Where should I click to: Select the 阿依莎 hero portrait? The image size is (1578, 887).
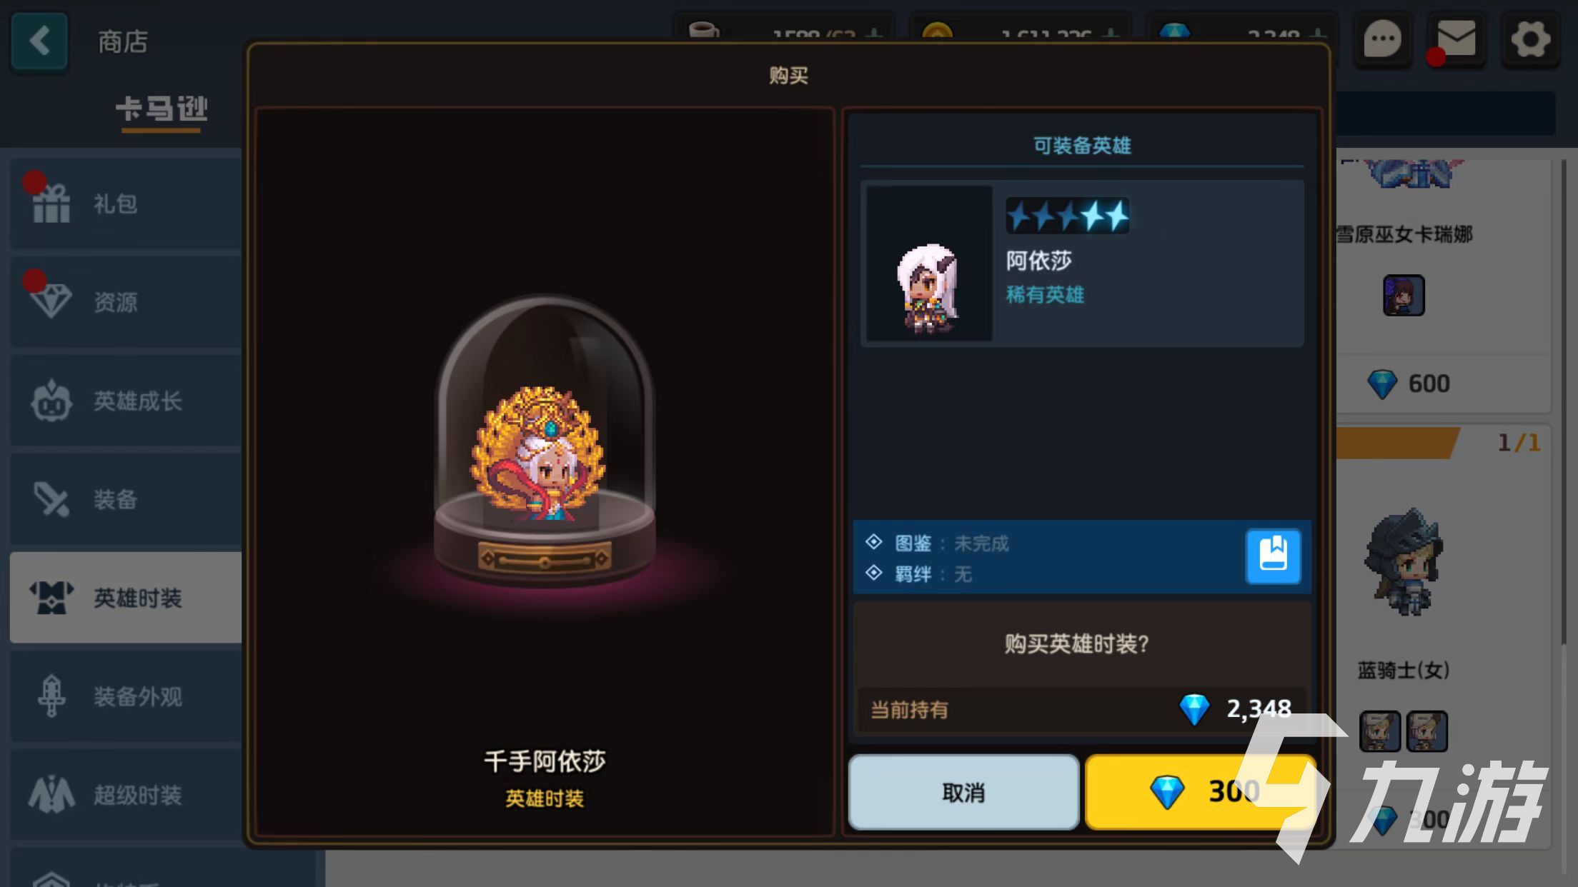[929, 264]
